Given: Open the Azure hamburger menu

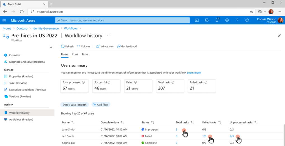Looking at the screenshot, I should coord(4,20).
